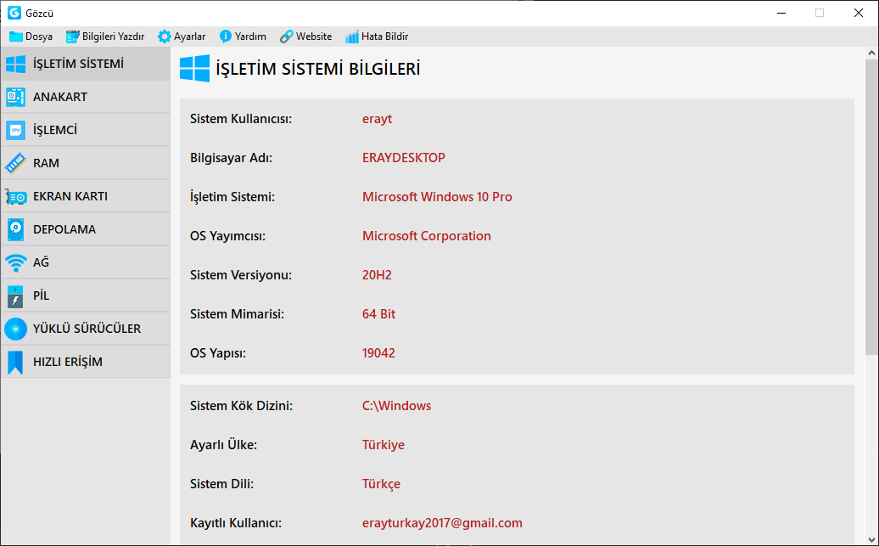Click the İŞLETİM SİSTEMİ BİLGİLERİ heading
The width and height of the screenshot is (879, 546).
click(318, 69)
